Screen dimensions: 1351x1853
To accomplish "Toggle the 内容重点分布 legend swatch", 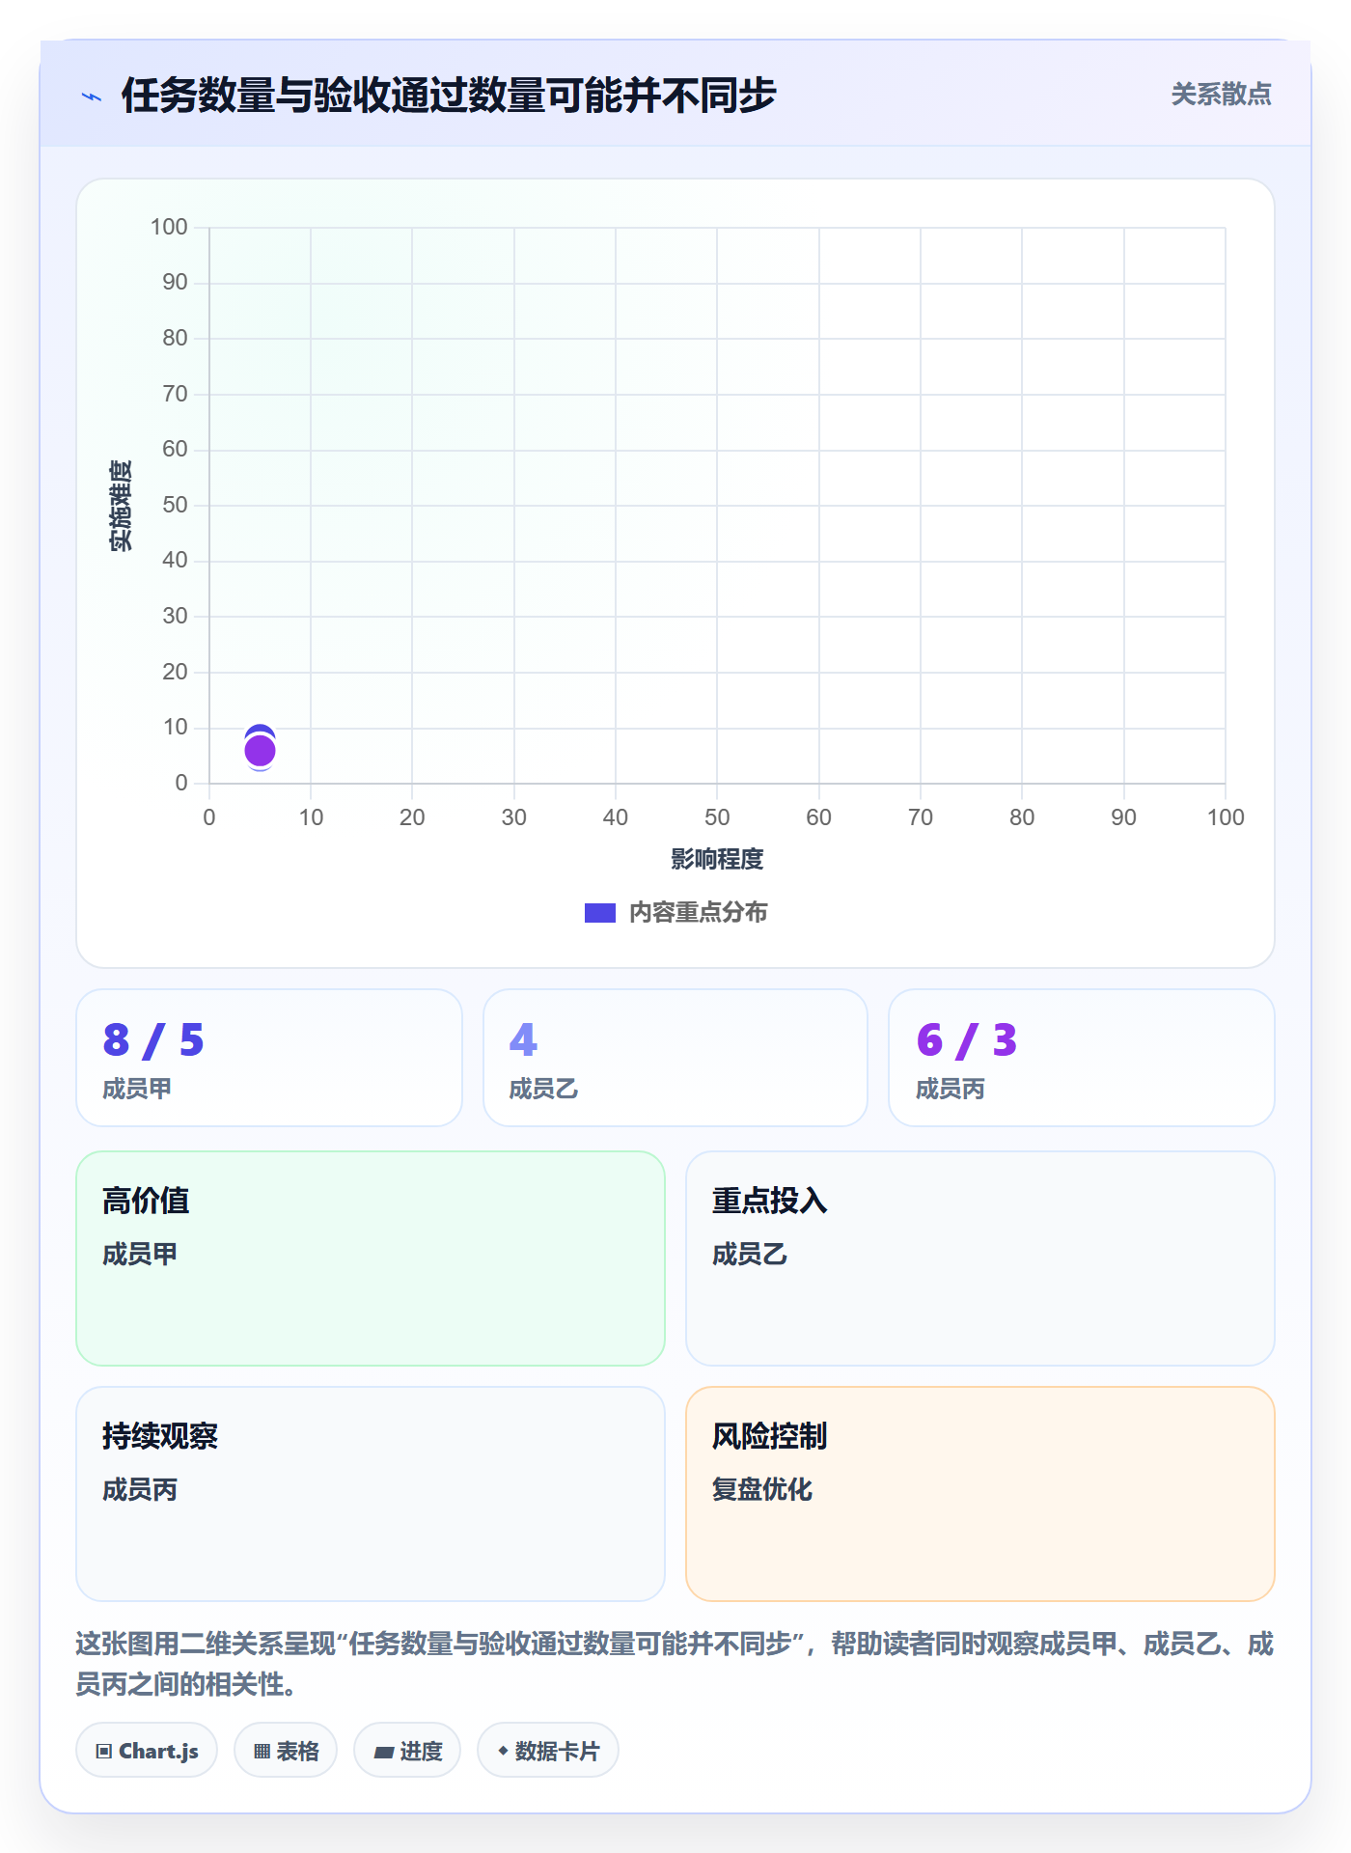I will [x=599, y=913].
